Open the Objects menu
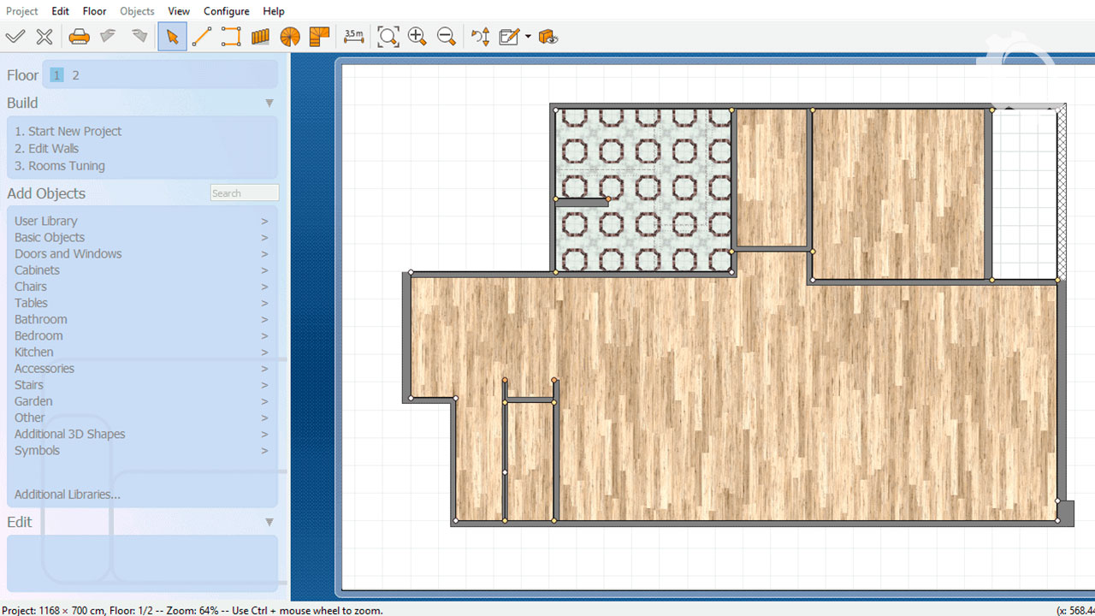The image size is (1095, 616). pos(137,11)
